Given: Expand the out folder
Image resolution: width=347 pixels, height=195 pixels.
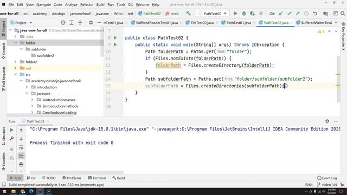Looking at the screenshot, I should 16,68.
